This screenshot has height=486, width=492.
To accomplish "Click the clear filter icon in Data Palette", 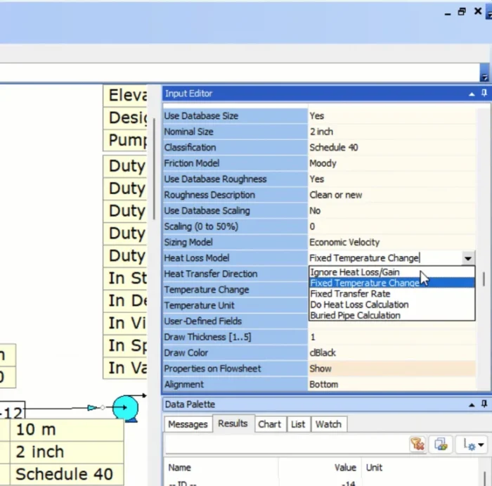I will pos(417,444).
